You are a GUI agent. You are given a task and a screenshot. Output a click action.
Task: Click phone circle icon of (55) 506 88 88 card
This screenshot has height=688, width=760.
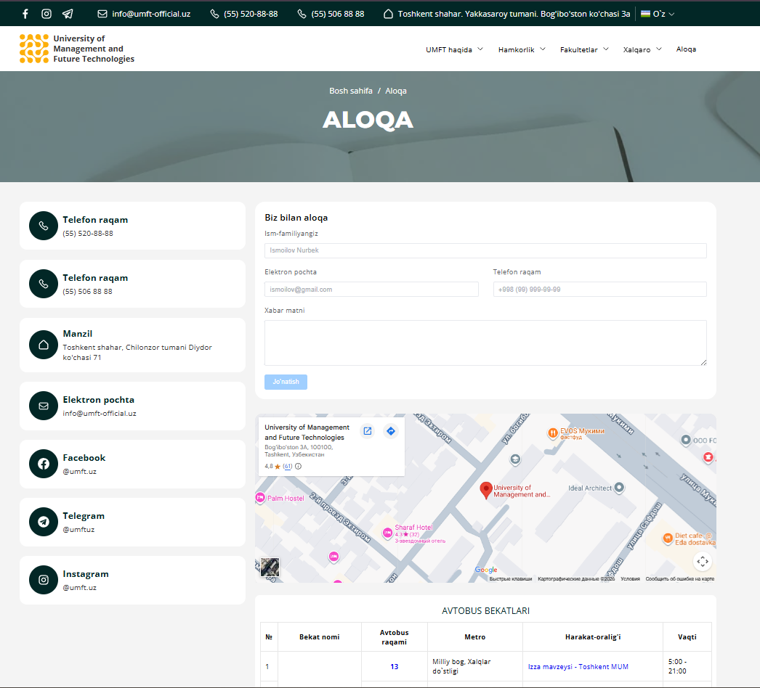[44, 284]
